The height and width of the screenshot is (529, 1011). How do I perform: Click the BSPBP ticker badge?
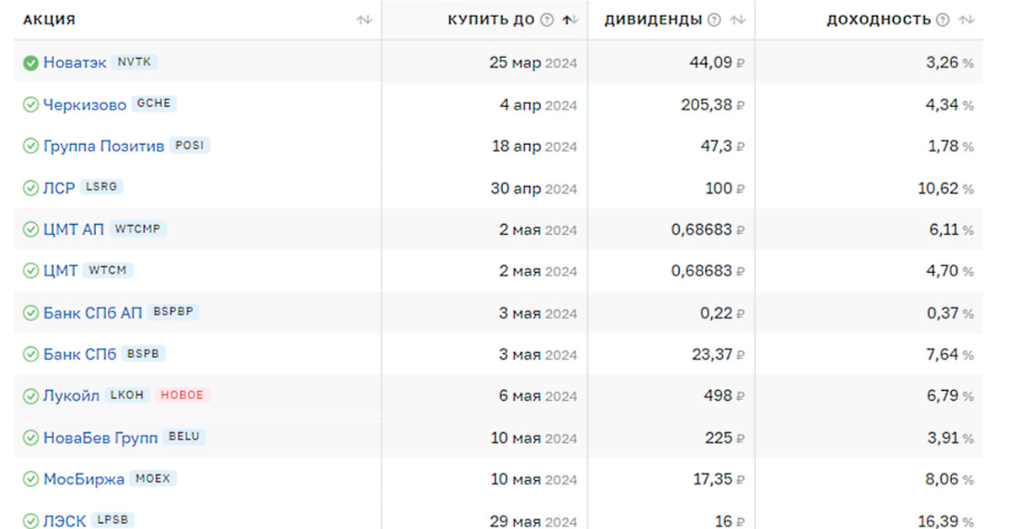click(x=173, y=312)
